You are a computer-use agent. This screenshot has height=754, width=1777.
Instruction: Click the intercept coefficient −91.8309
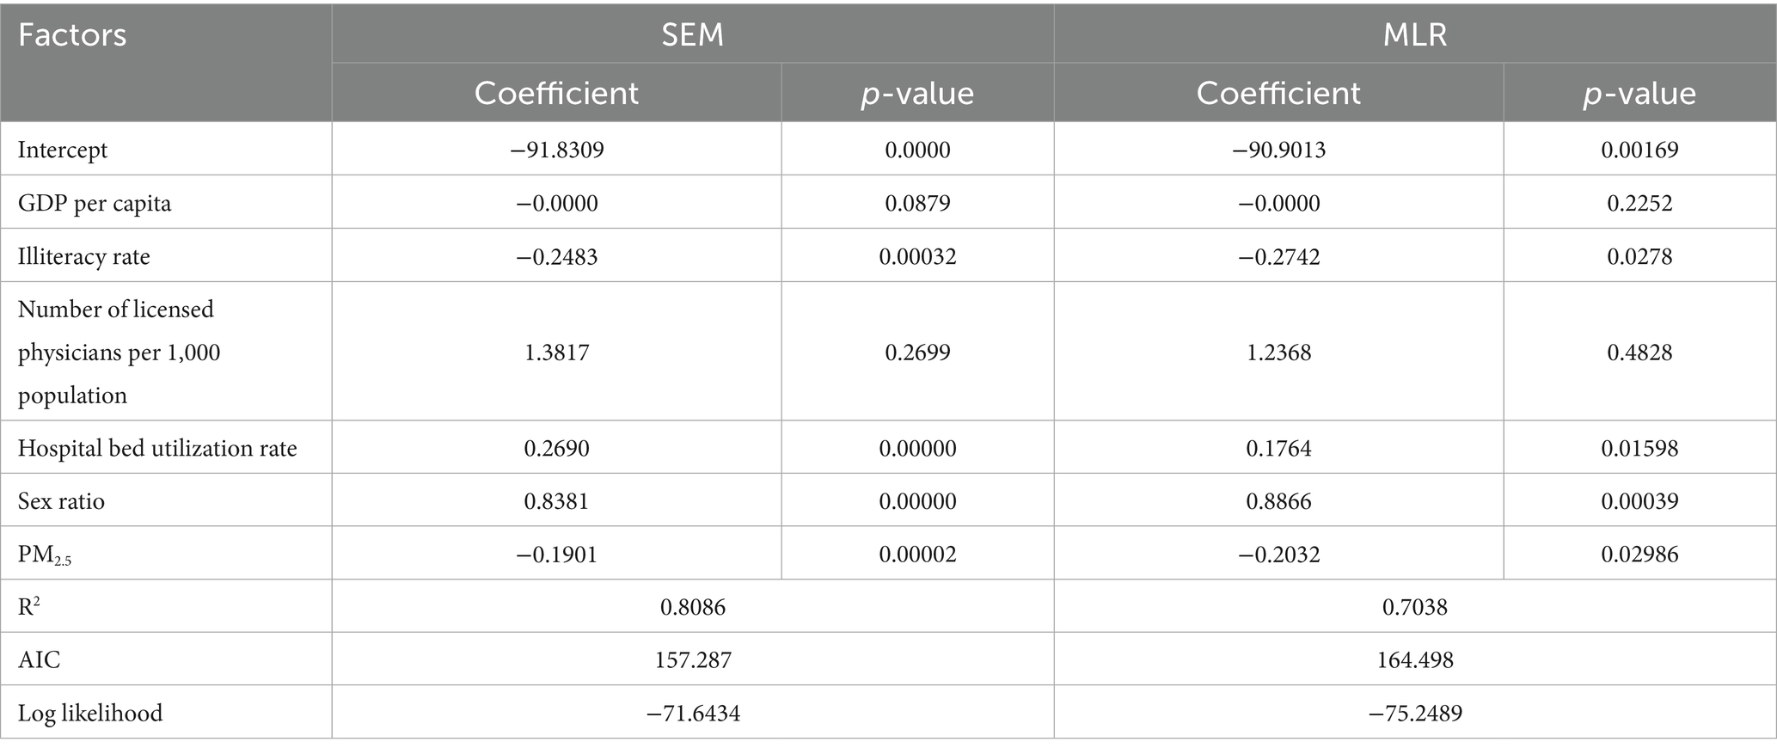pos(556,150)
